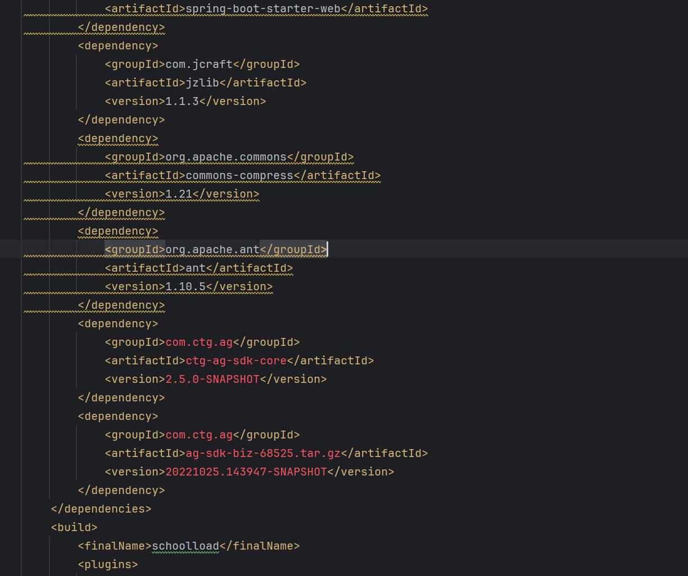Click the <dependency> tag above ag-sdk-biz-68525.tar.gz
Screen dimensions: 688x576
tap(118, 416)
